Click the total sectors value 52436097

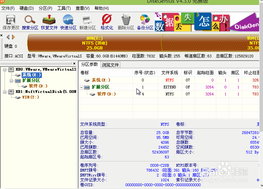160,152
